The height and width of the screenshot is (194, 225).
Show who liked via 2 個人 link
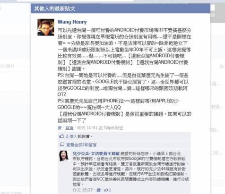click(x=71, y=136)
